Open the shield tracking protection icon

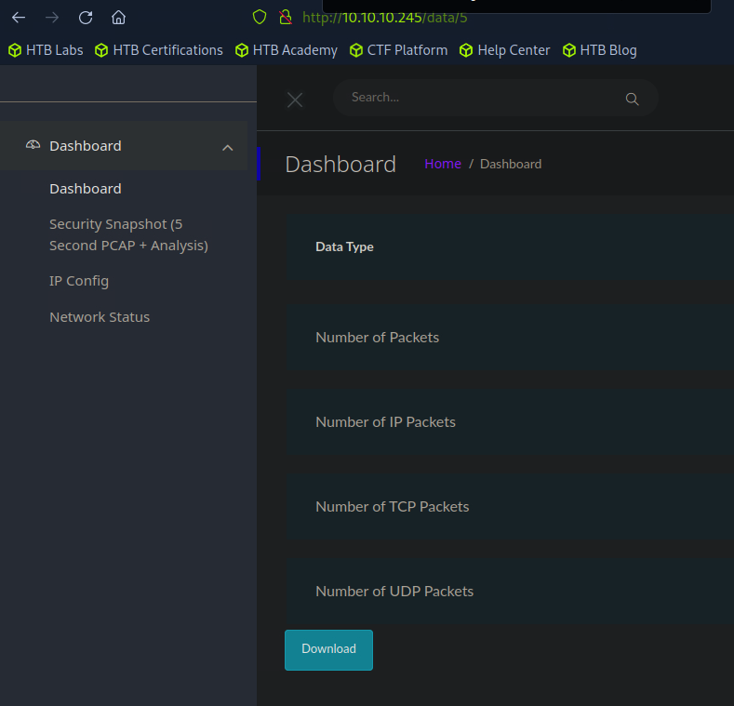(260, 18)
